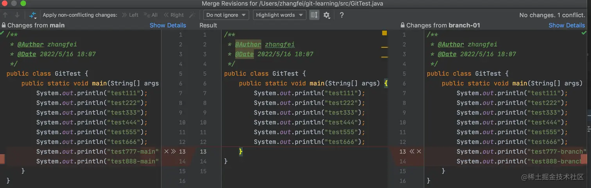Click lock icon beside 'Changes from main'
Image resolution: width=591 pixels, height=188 pixels.
(x=4, y=25)
